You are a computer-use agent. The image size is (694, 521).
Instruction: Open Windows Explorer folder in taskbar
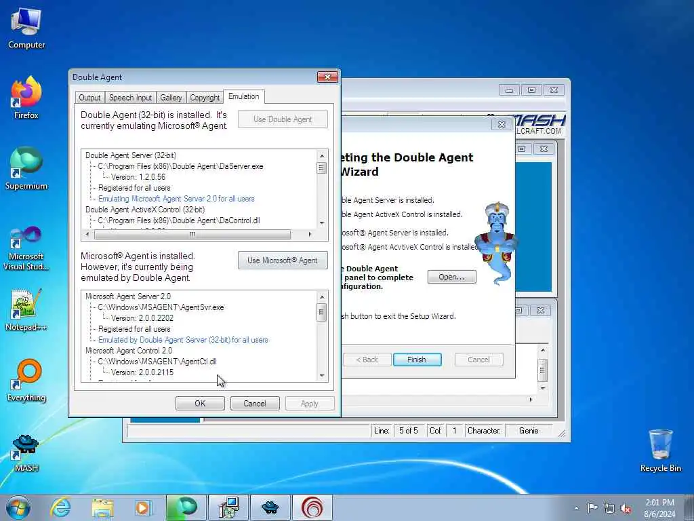coord(103,507)
